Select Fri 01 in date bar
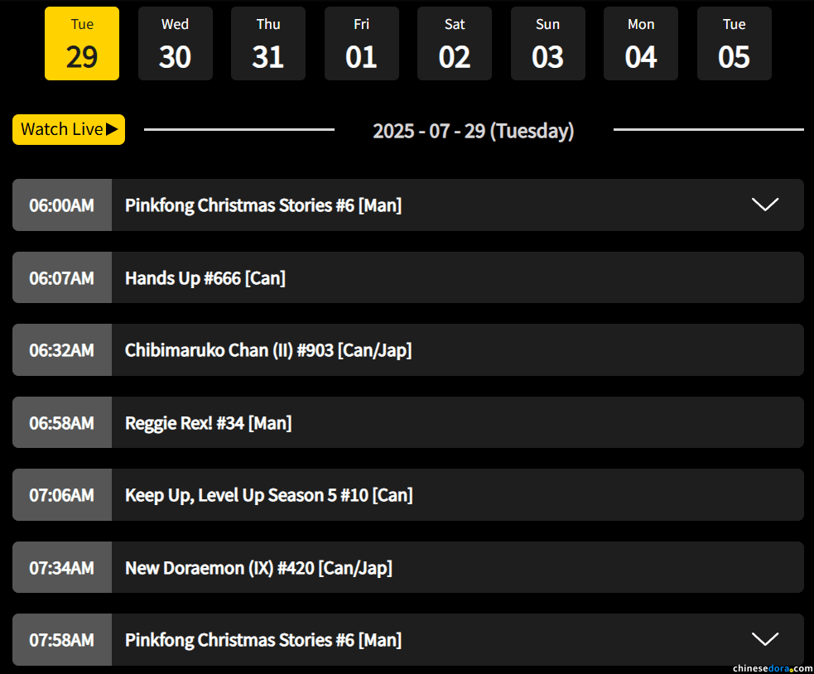 [361, 44]
